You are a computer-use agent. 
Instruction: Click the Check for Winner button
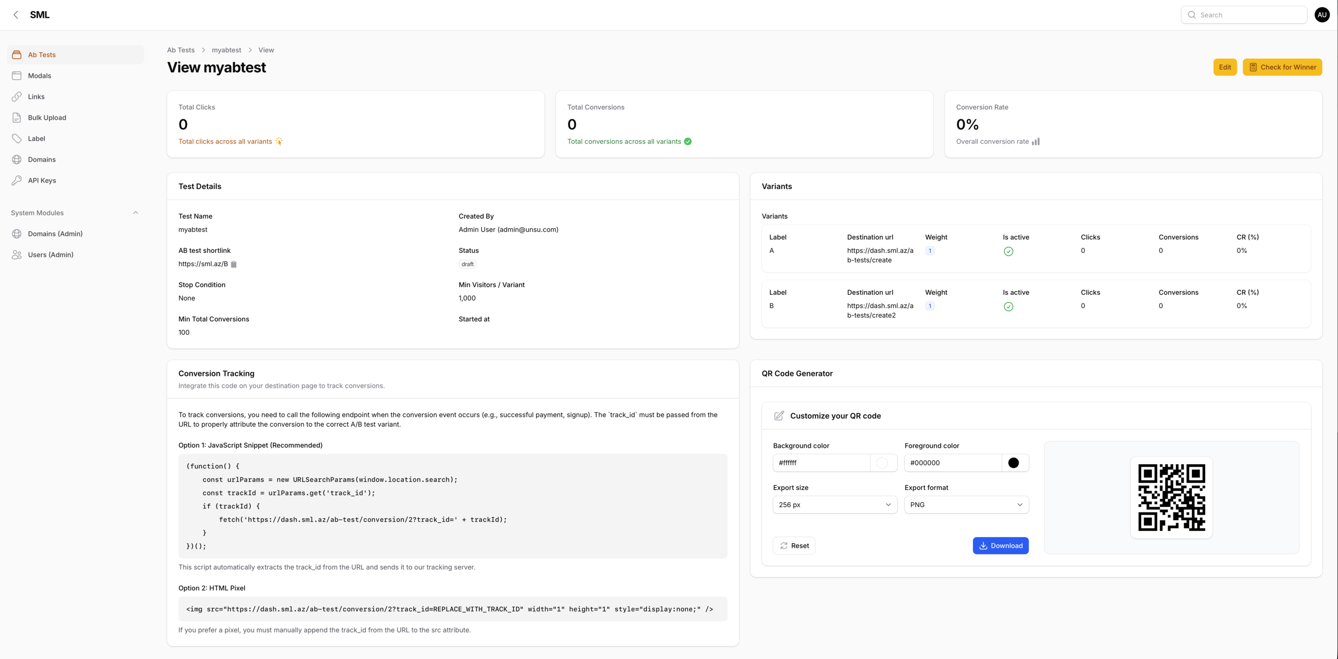pos(1282,67)
